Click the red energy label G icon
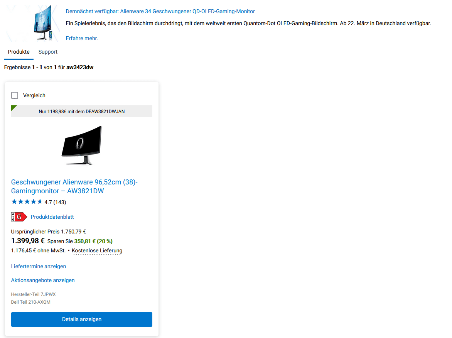This screenshot has height=338, width=452. (19, 217)
